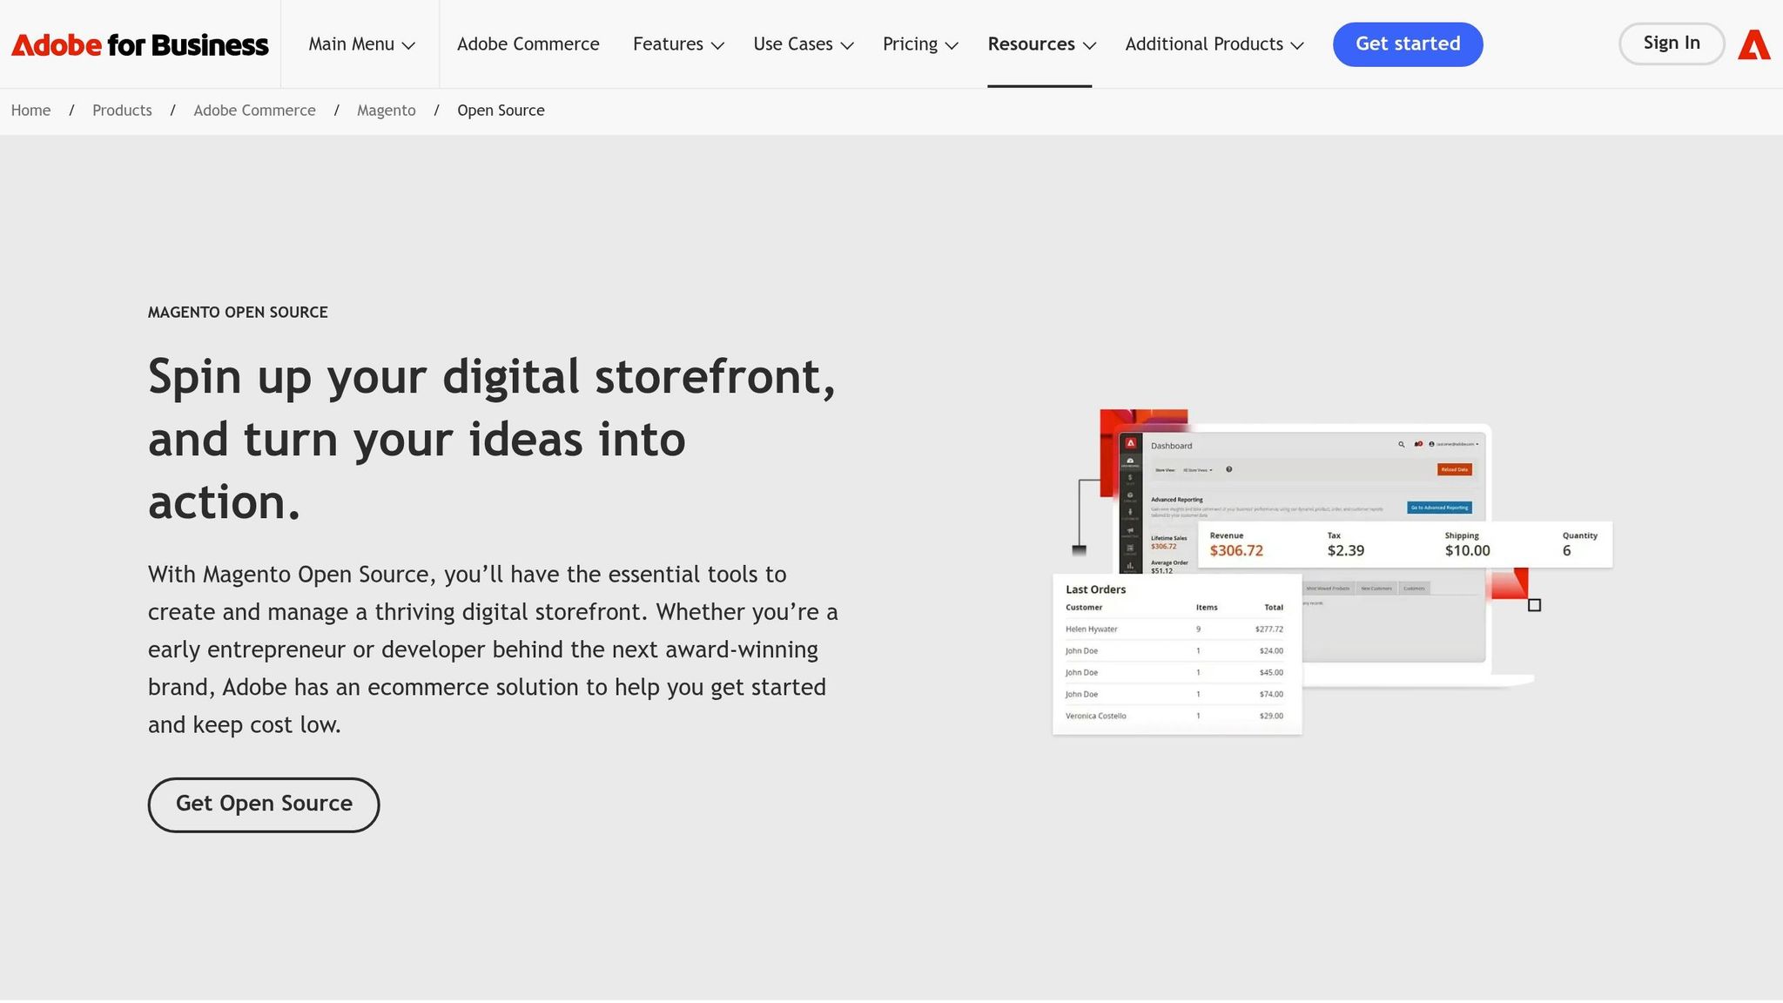1783x1003 pixels.
Task: Open the All Store Views dropdown in the mockup
Action: click(1197, 469)
